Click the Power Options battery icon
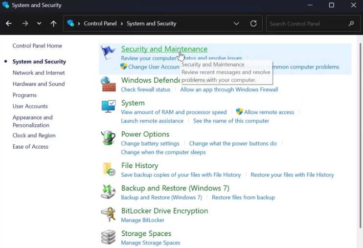This screenshot has width=363, height=248. [108, 138]
